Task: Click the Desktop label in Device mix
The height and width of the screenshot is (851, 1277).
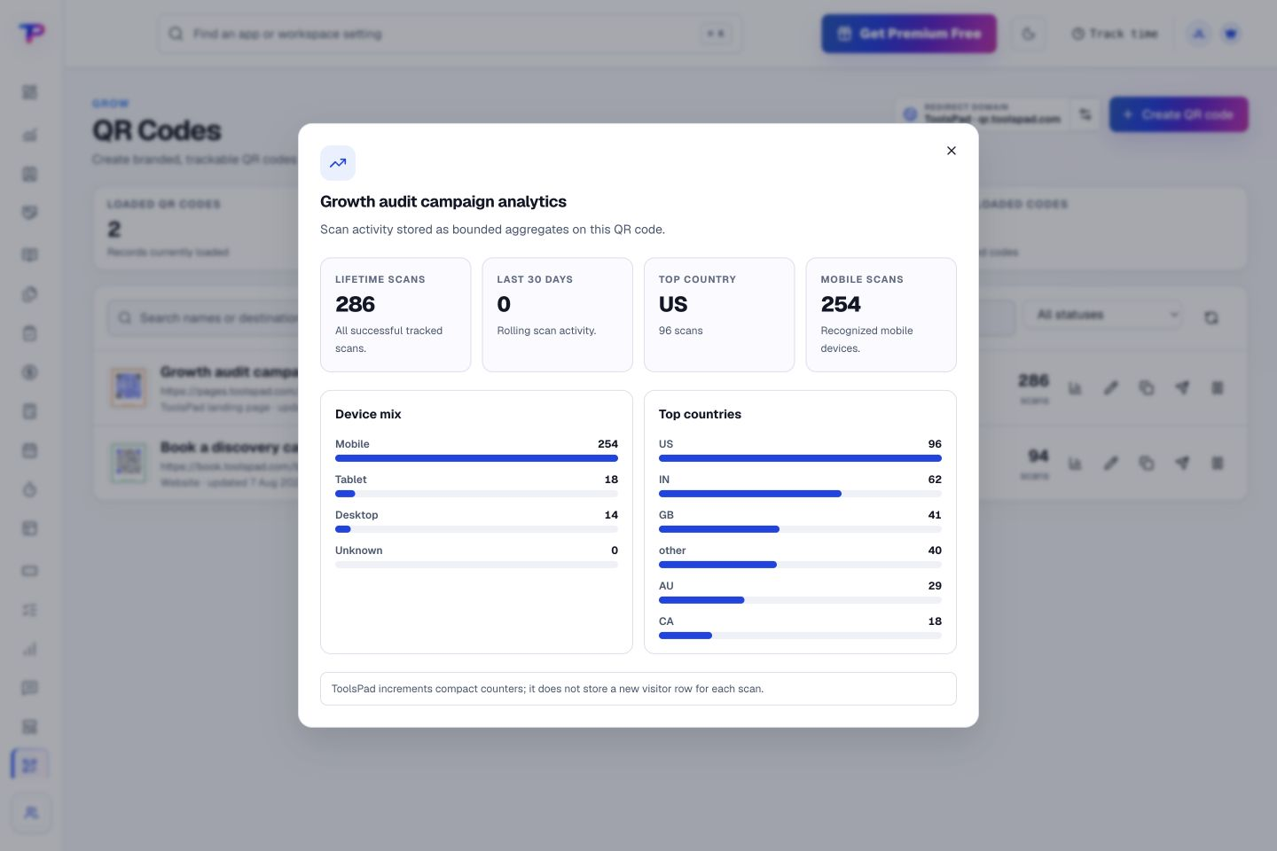Action: 356,515
